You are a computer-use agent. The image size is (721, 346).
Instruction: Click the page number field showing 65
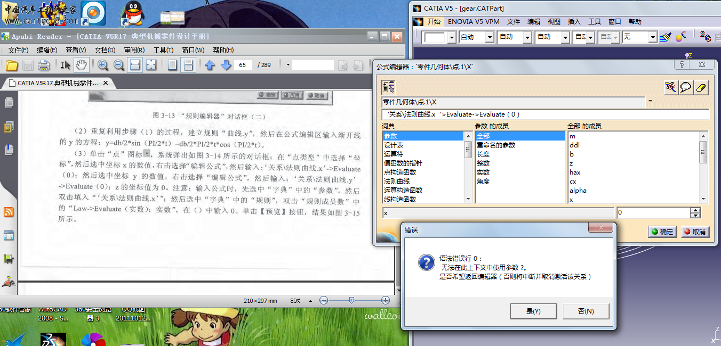pos(243,65)
